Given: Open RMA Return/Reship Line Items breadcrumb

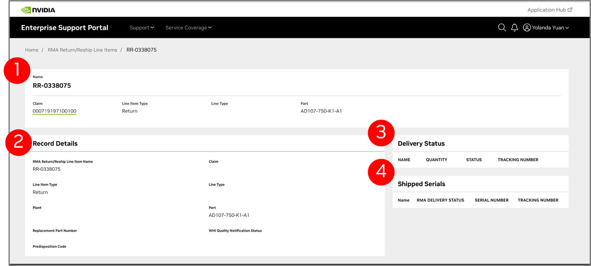Looking at the screenshot, I should coord(82,50).
